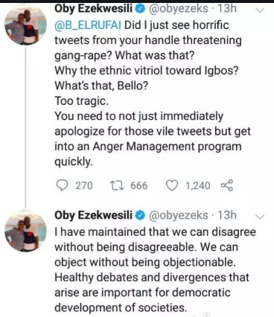
Task: Click the reply icon on first tweet
Action: tap(62, 185)
